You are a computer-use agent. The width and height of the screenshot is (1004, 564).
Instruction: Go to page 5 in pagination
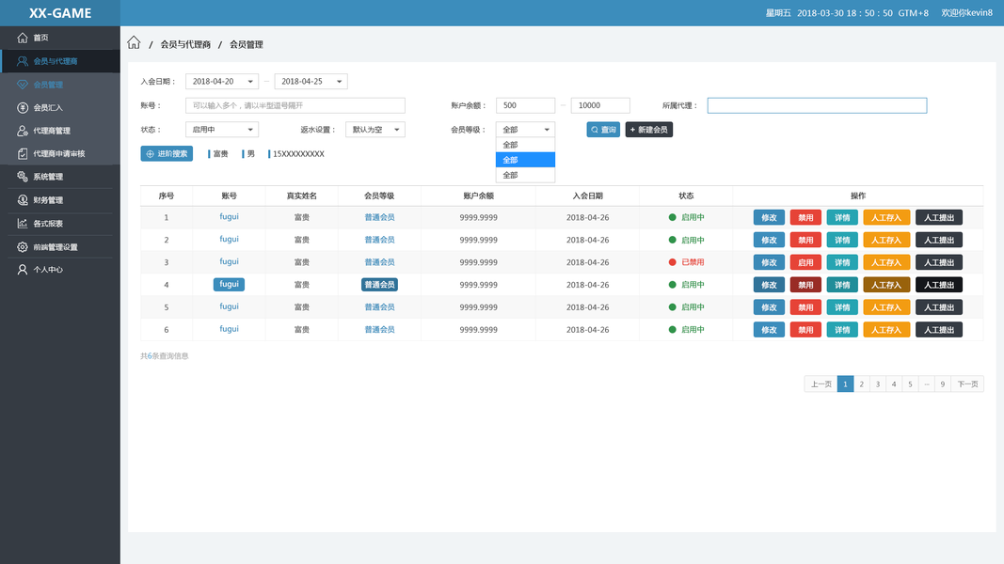point(910,384)
